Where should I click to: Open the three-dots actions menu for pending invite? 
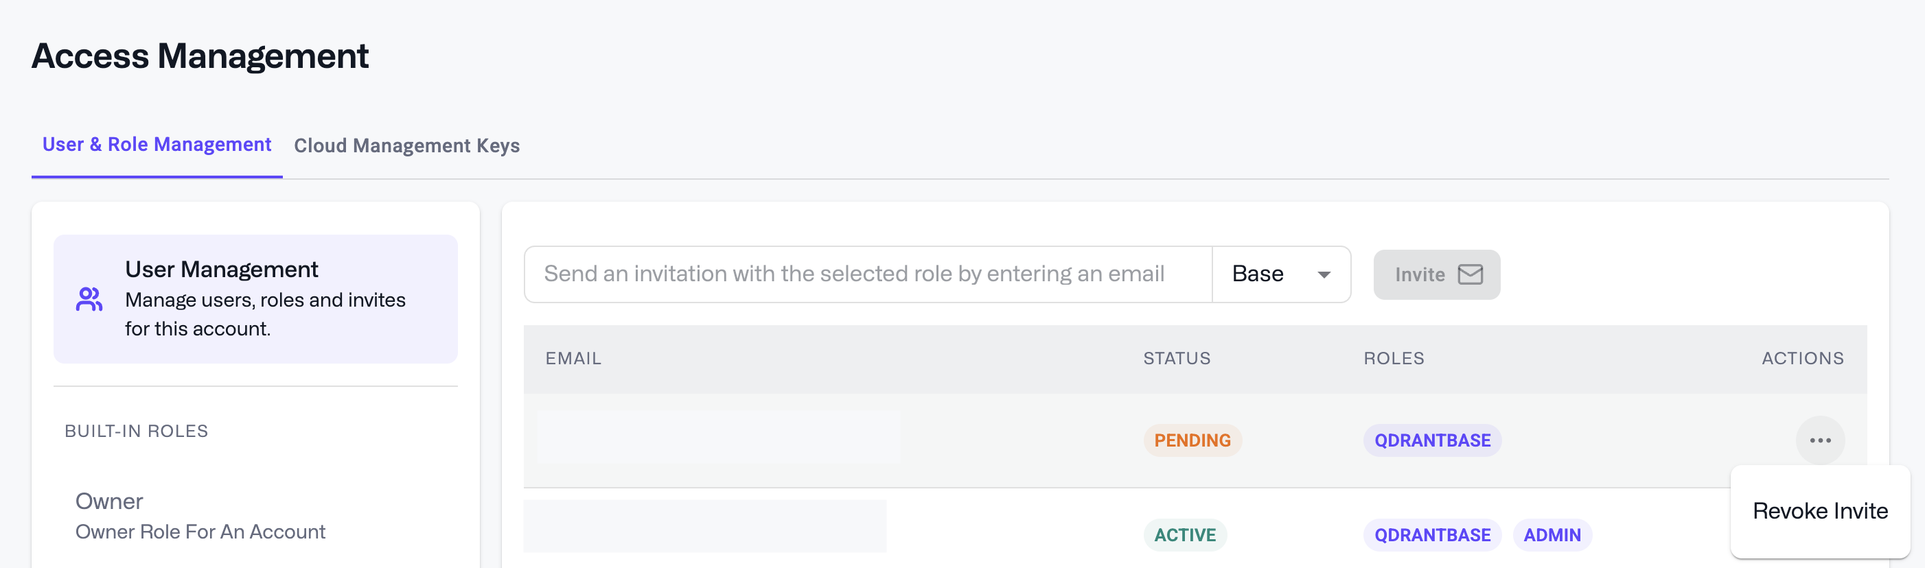[1820, 440]
